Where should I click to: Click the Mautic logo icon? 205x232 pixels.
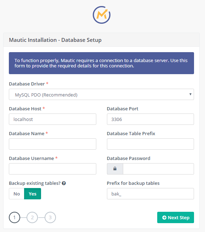pyautogui.click(x=102, y=15)
